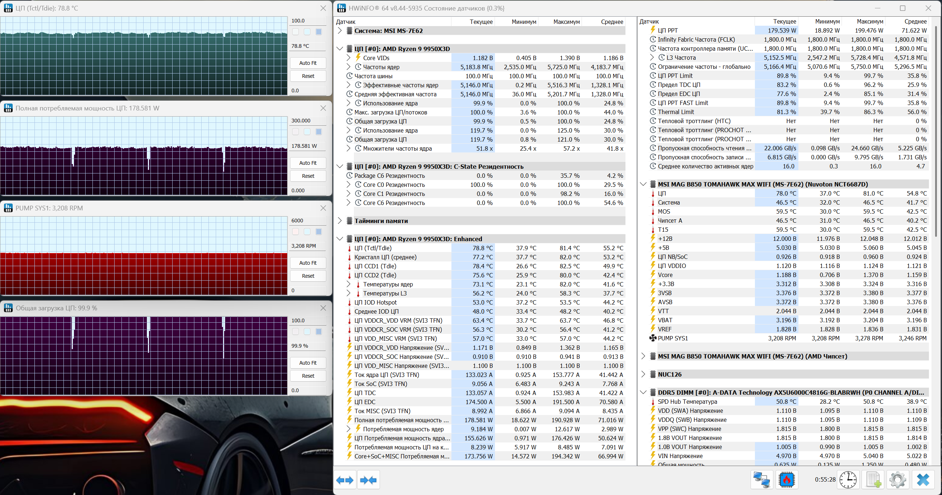Viewport: 942px width, 495px height.
Task: Start logging with the add-file icon
Action: [873, 480]
